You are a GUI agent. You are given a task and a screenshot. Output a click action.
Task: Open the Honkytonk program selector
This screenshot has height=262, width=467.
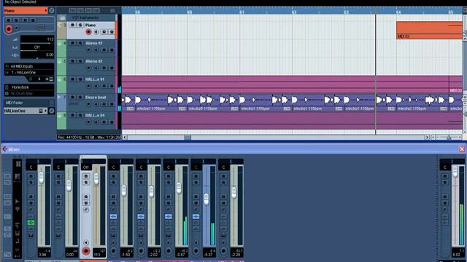[29, 87]
